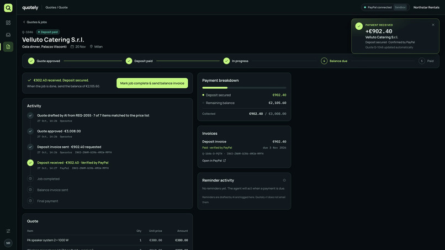Click the Gala dinner, Palazzo Visconti text
This screenshot has width=445, height=250.
coord(44,47)
